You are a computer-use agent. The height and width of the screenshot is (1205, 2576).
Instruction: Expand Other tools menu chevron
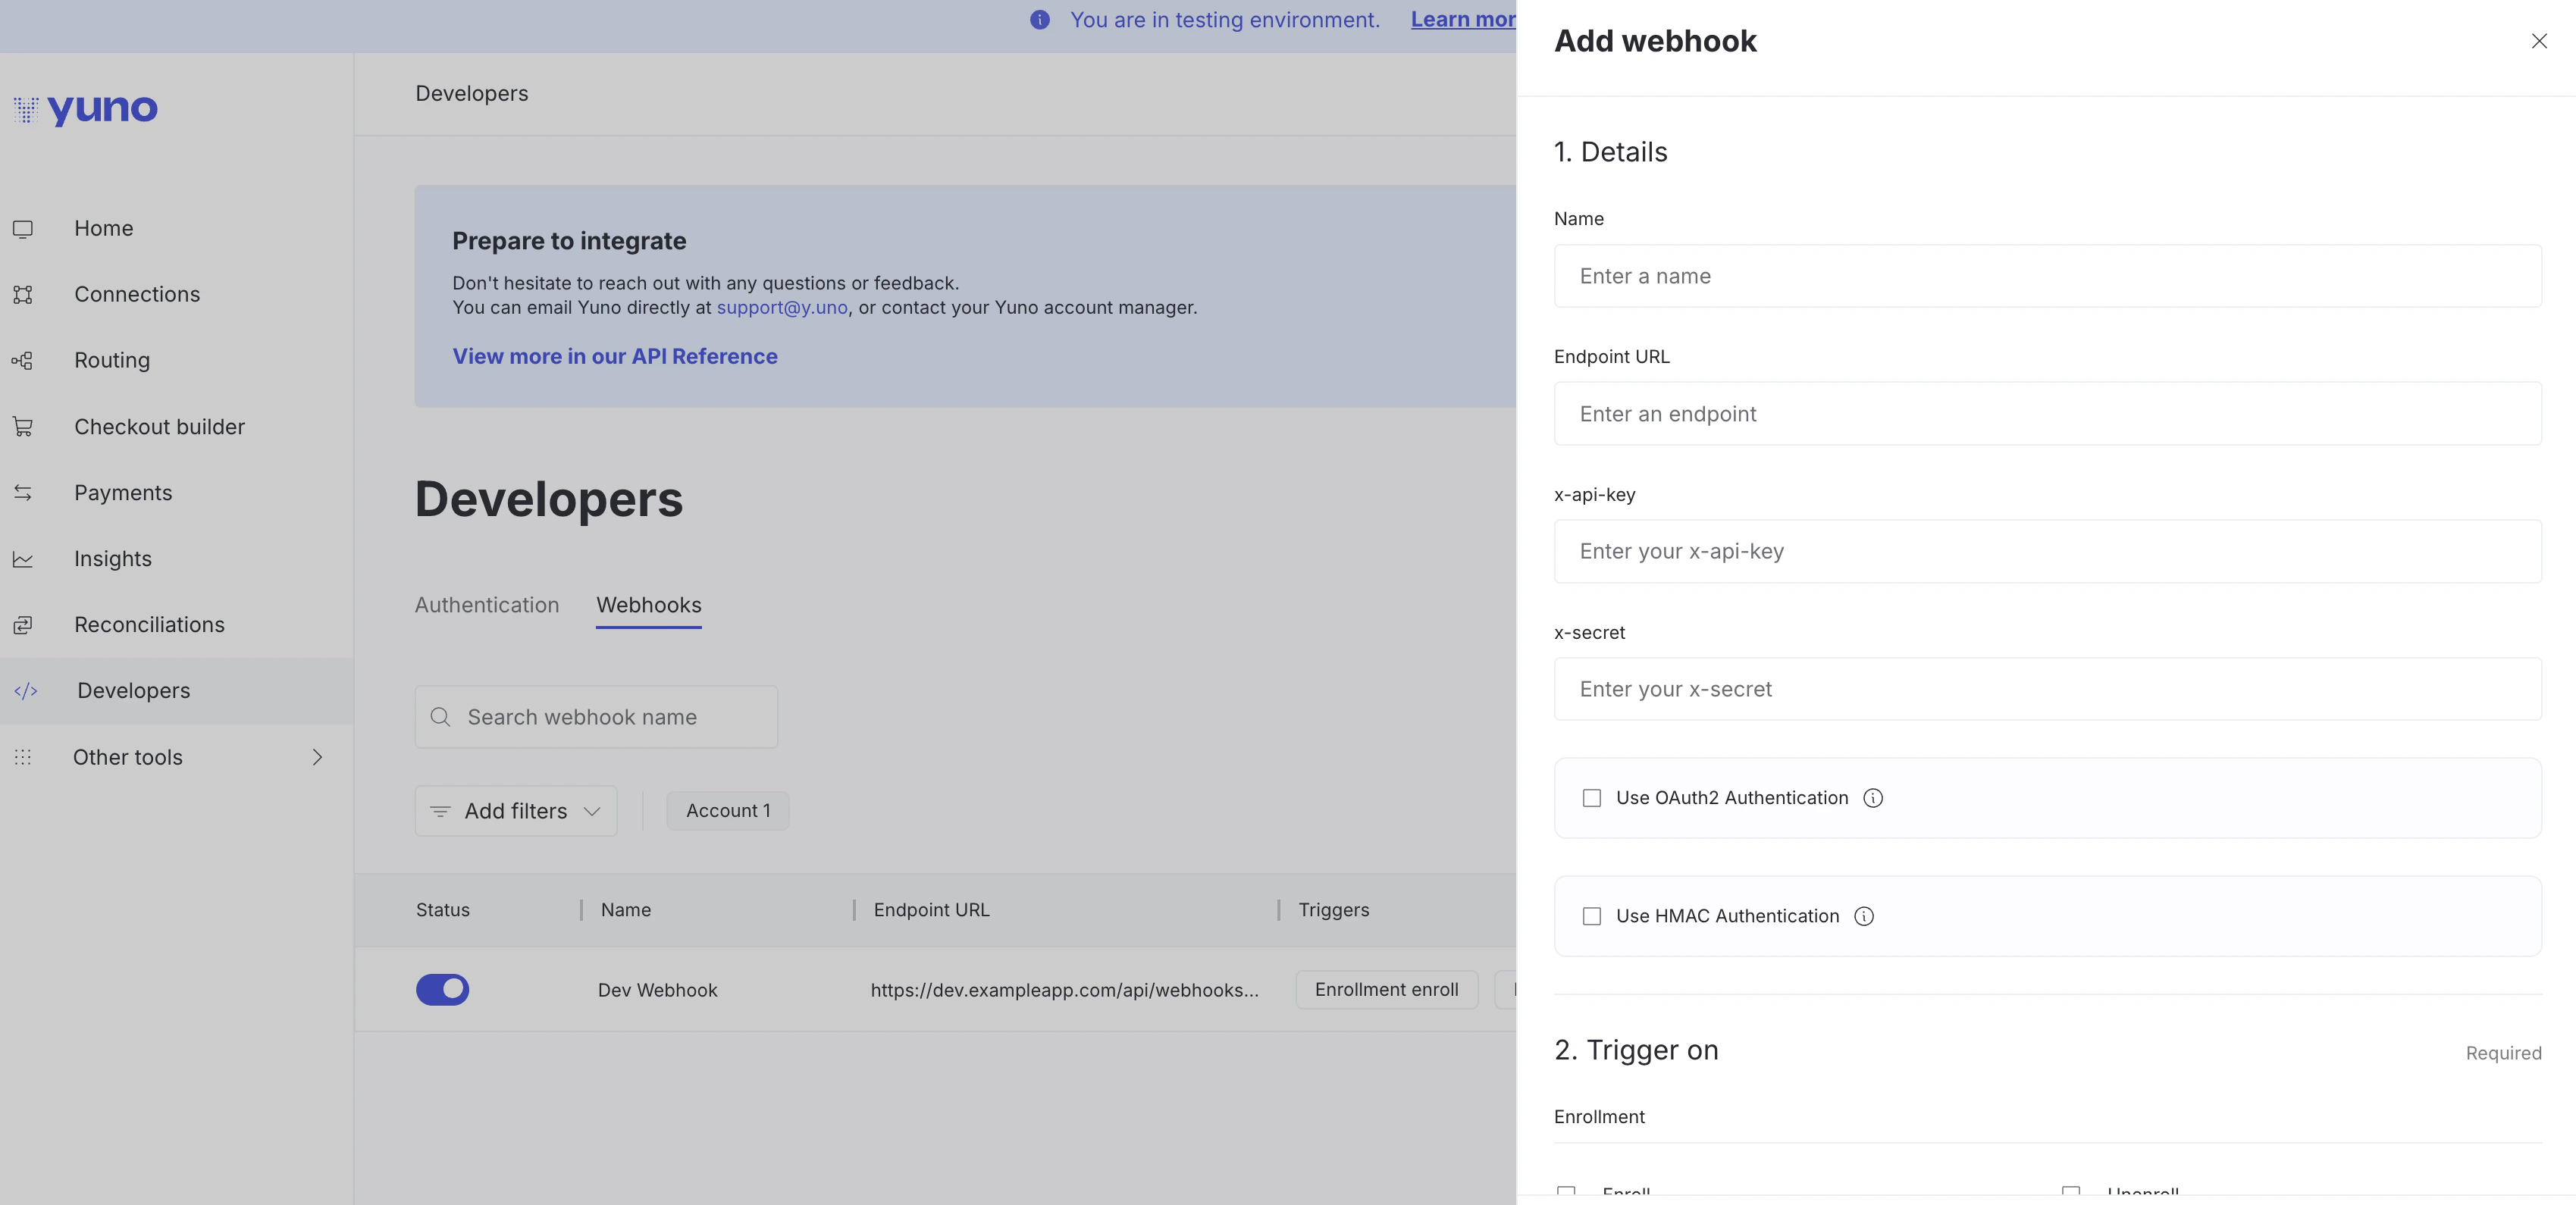pyautogui.click(x=317, y=757)
